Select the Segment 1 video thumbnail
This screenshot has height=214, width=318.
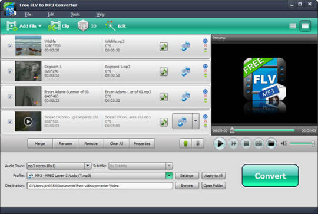[28, 71]
